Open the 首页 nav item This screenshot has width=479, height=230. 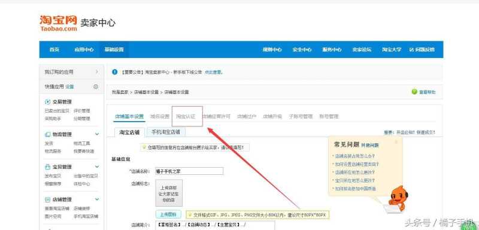(x=54, y=50)
